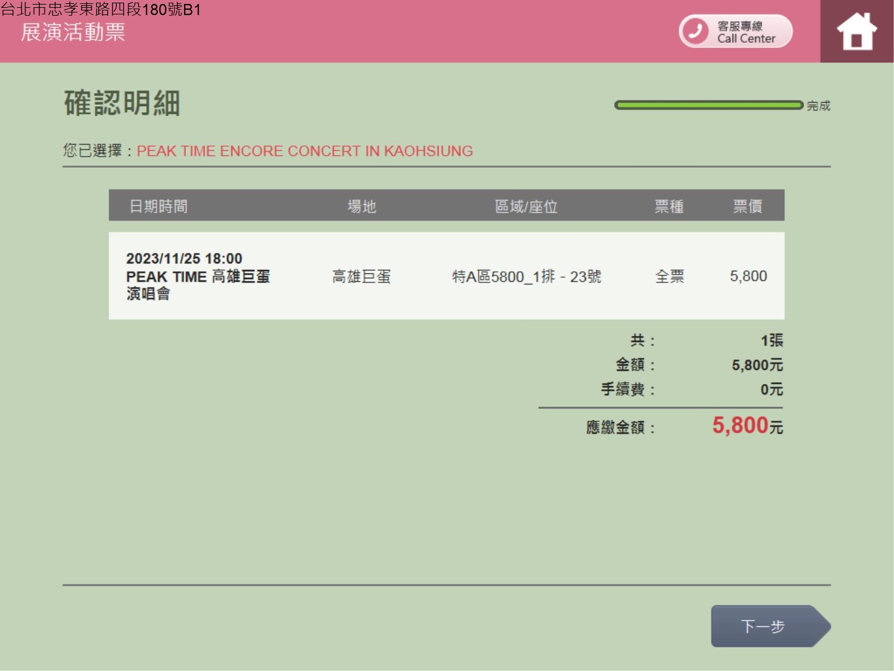Proceed with the 下一步 button
Image resolution: width=894 pixels, height=671 pixels.
tap(771, 626)
